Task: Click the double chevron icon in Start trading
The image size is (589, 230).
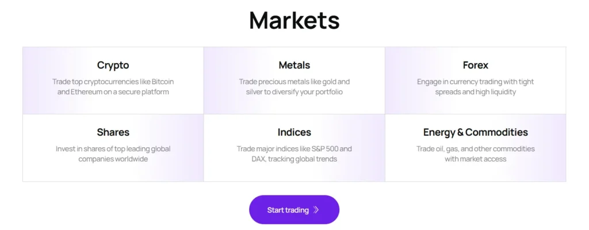Action: (x=316, y=210)
